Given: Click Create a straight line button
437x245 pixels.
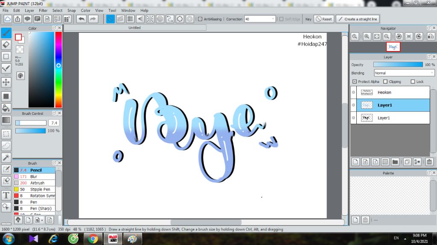Looking at the screenshot, I should (358, 19).
